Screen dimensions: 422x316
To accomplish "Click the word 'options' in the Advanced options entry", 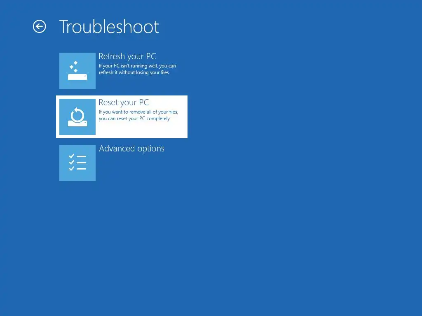I will [x=151, y=149].
